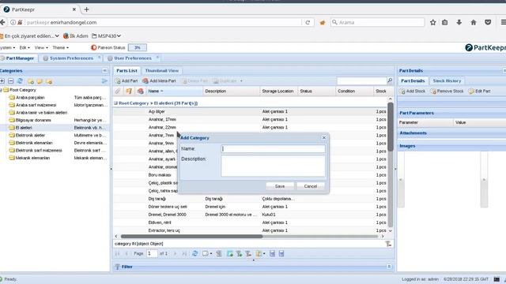Screen dimensions: 506x284
Task: Focus the Name field in Add Category
Action: [x=273, y=149]
